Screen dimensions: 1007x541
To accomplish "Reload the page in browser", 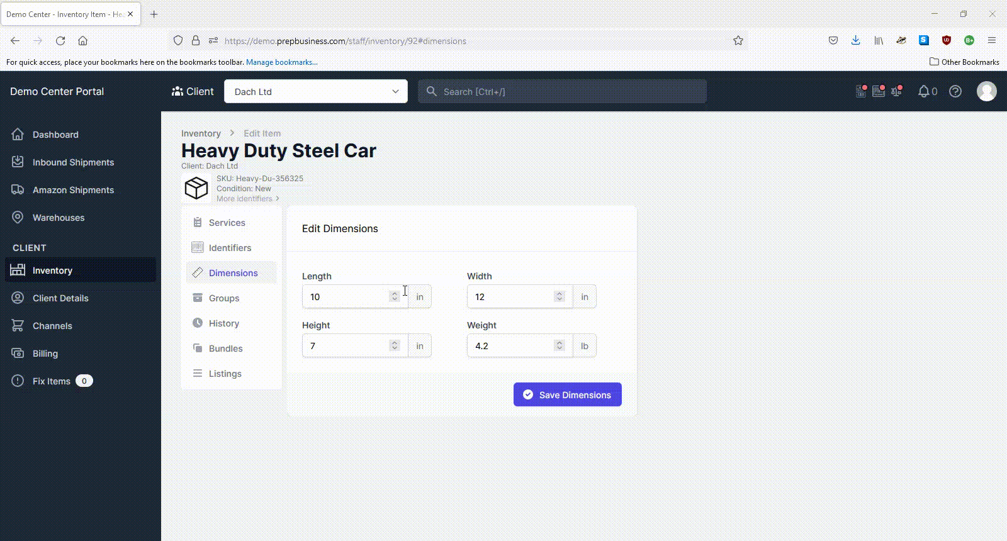I will [x=60, y=40].
